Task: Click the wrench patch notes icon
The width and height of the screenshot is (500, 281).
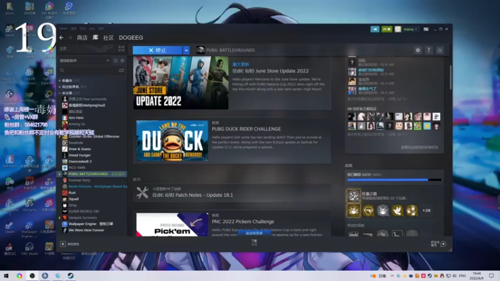Action: tap(142, 192)
